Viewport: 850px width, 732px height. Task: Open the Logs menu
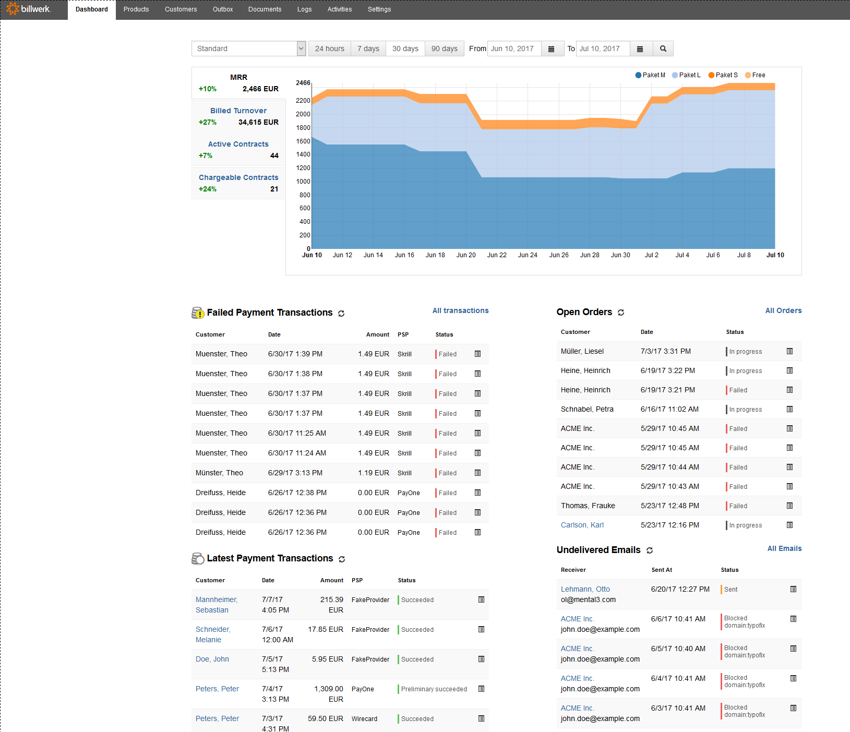coord(305,9)
